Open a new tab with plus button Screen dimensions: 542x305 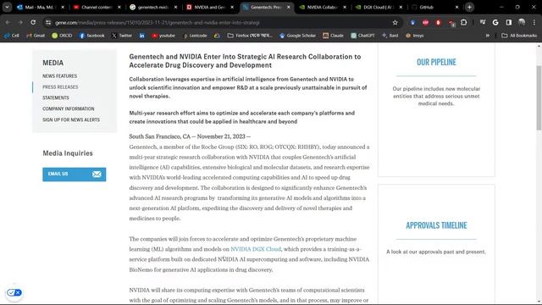469,7
